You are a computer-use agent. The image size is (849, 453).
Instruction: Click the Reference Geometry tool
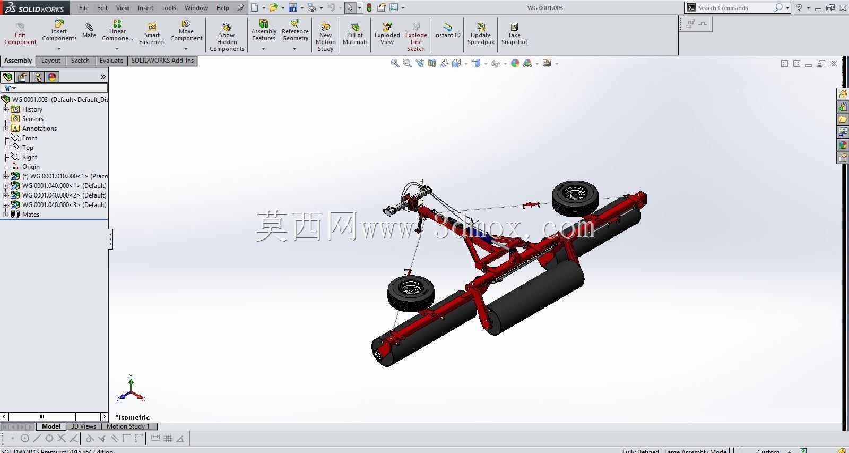pos(295,31)
